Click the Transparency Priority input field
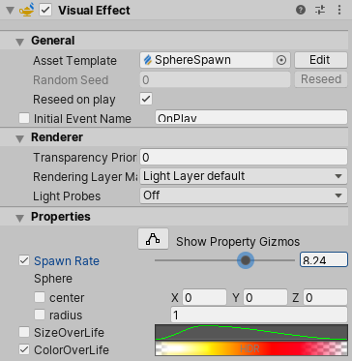Image resolution: width=352 pixels, height=361 pixels. point(244,158)
